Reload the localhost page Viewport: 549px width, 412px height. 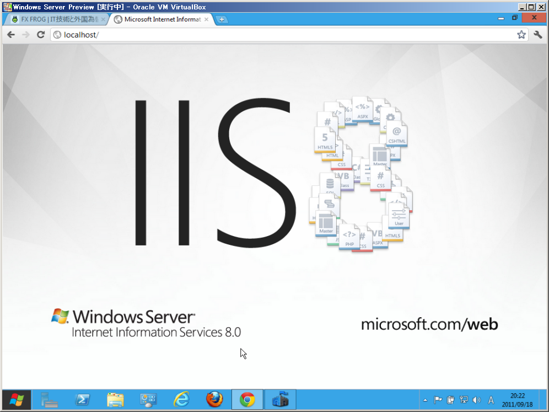(40, 35)
